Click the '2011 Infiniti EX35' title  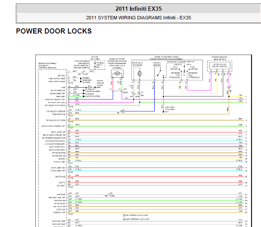tap(139, 9)
